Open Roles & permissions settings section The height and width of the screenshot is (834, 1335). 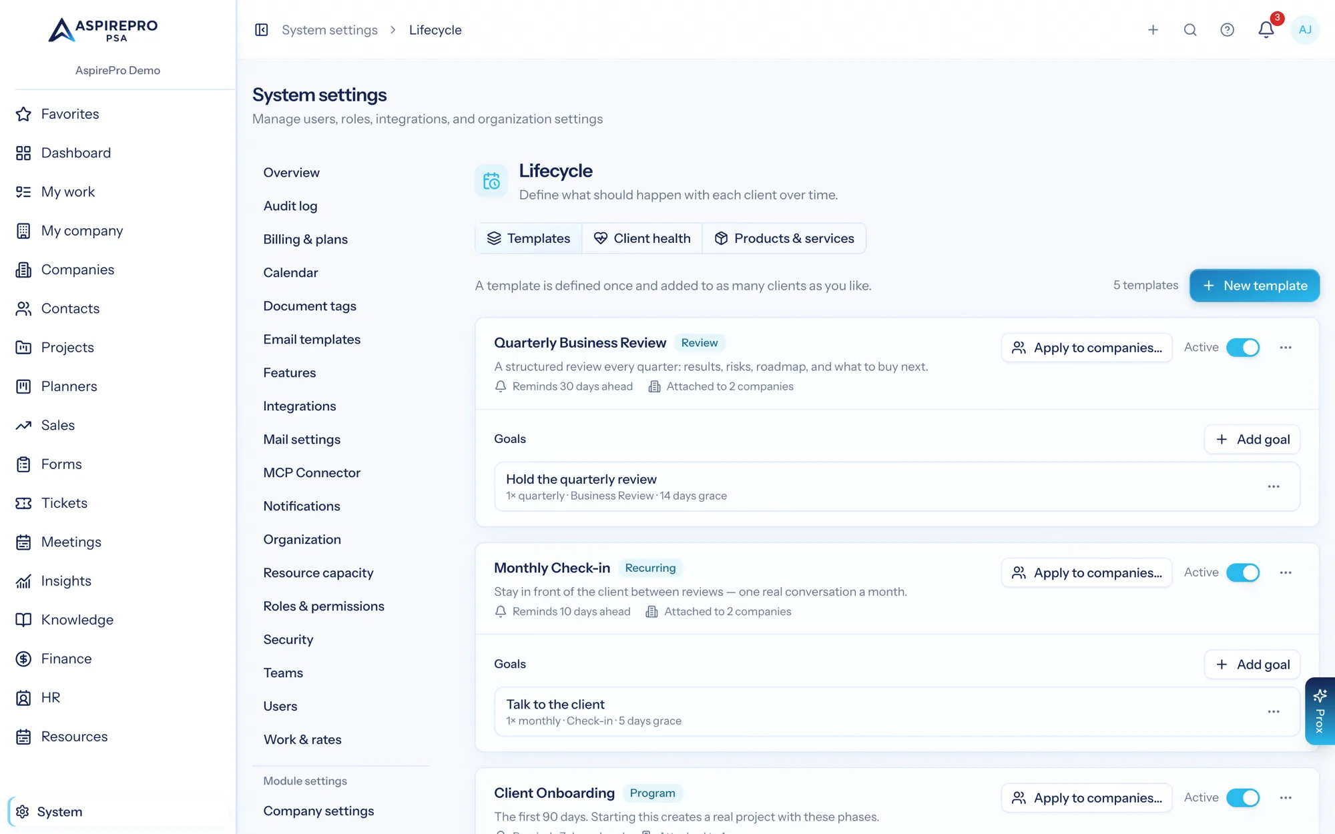point(324,606)
